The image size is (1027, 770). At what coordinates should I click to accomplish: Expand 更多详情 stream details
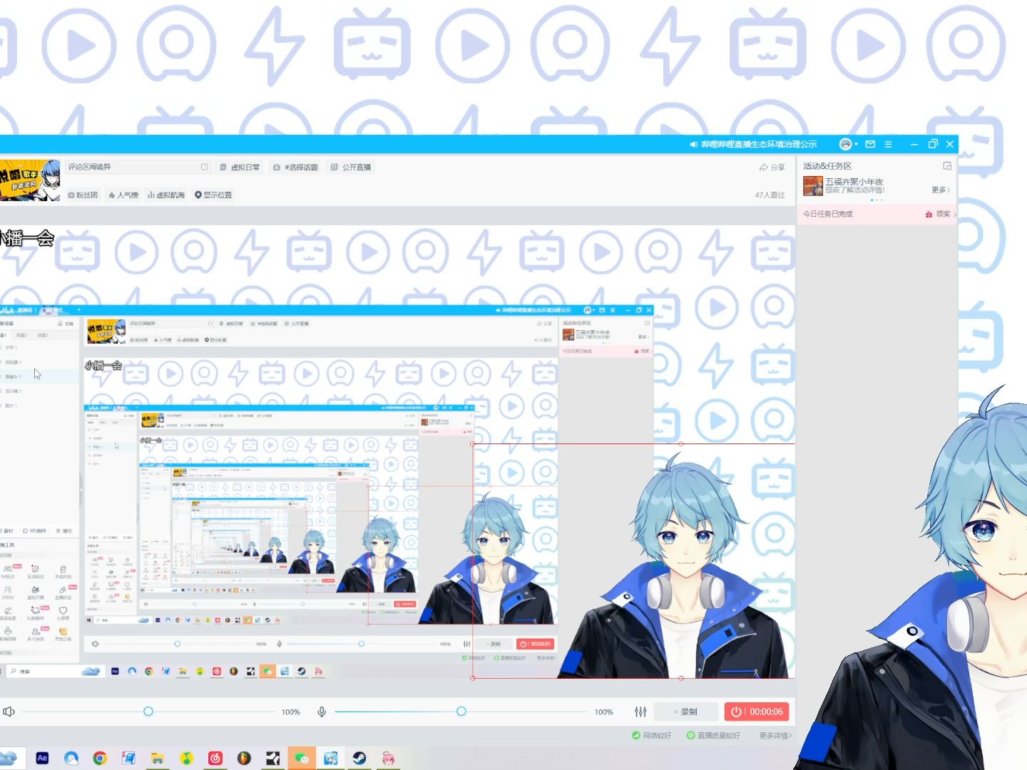click(x=775, y=735)
